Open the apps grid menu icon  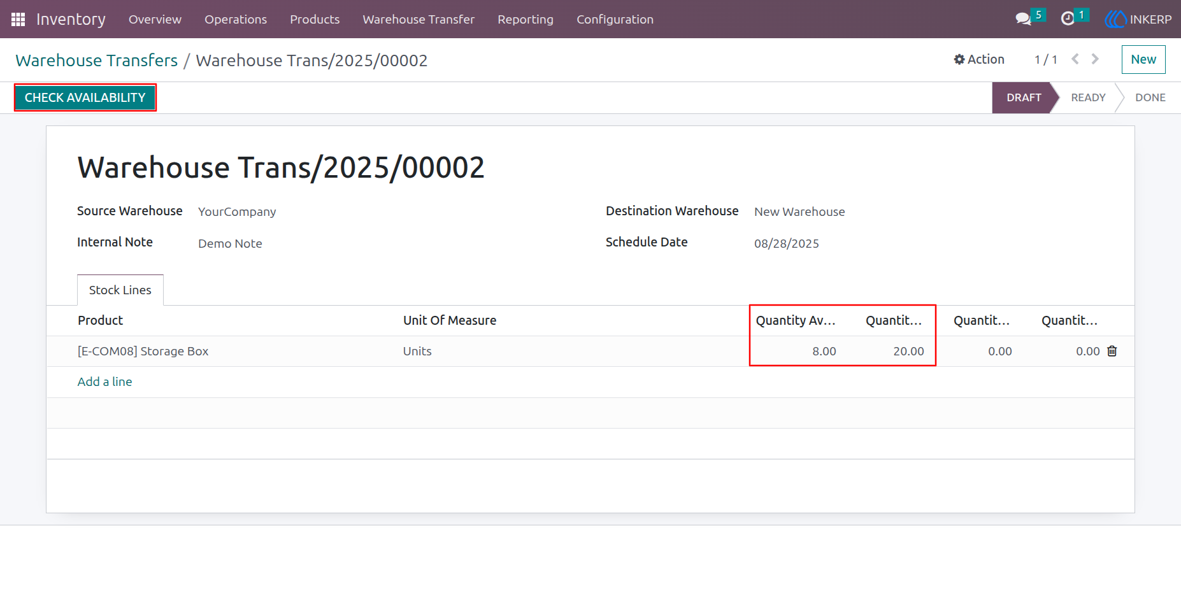[x=18, y=19]
